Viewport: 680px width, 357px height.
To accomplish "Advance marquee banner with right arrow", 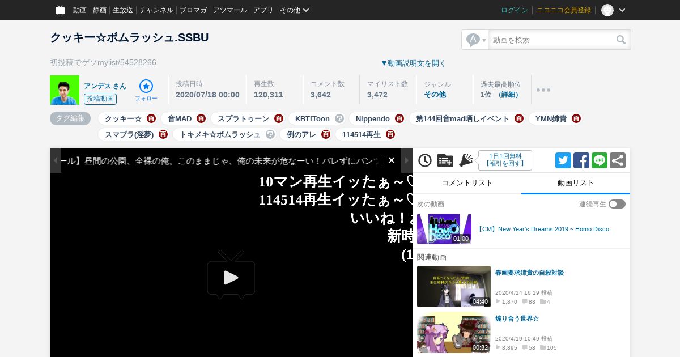I will (x=407, y=160).
